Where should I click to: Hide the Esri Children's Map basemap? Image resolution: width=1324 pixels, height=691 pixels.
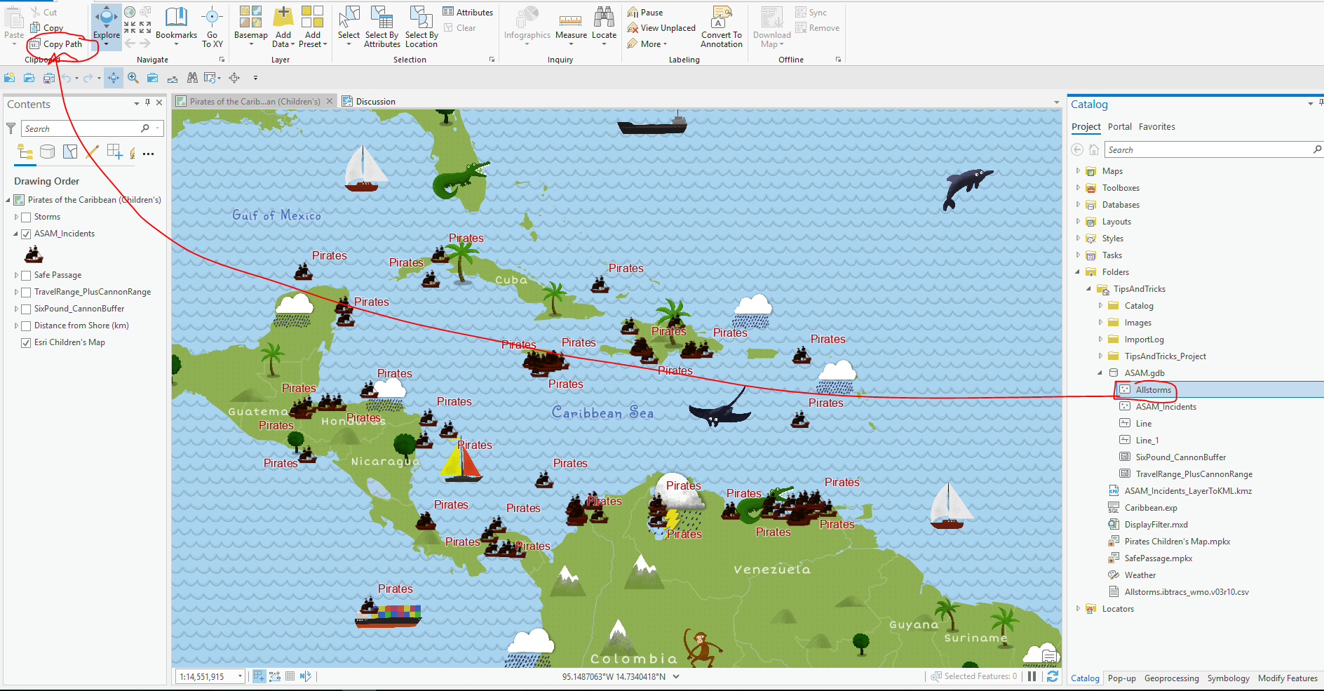pyautogui.click(x=26, y=343)
